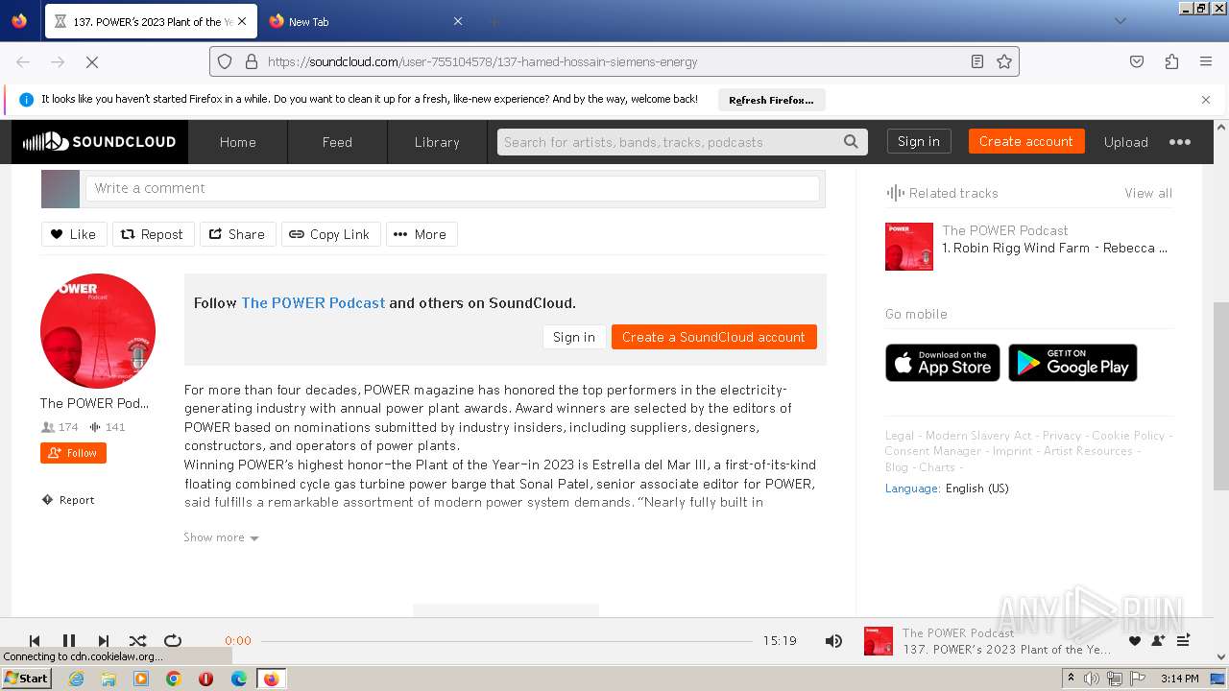
Task: Open the Upload page
Action: click(1126, 142)
